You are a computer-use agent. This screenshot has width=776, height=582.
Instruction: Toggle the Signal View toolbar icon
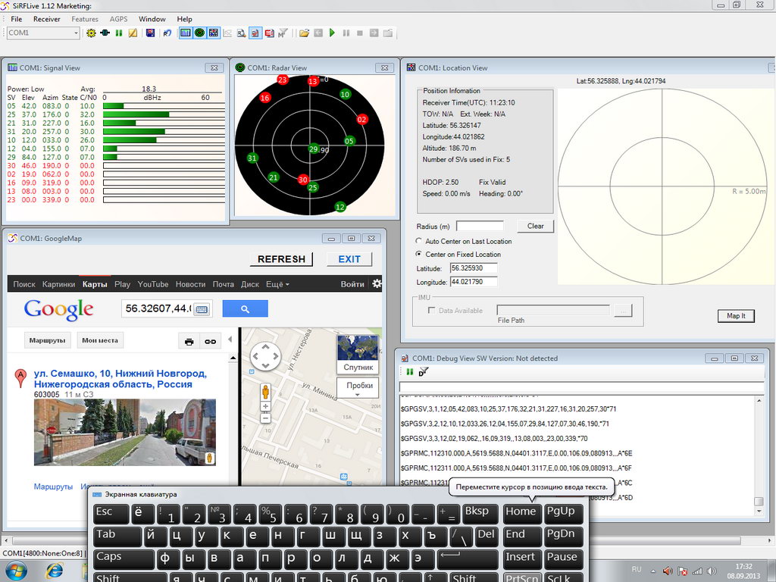pyautogui.click(x=186, y=33)
